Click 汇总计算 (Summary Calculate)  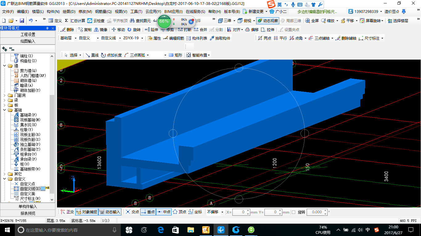75,21
